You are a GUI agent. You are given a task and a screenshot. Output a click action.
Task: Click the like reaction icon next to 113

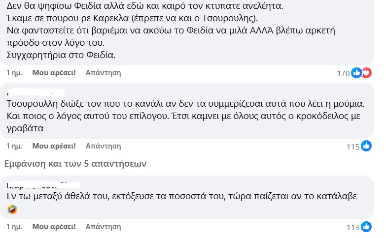pos(366,227)
